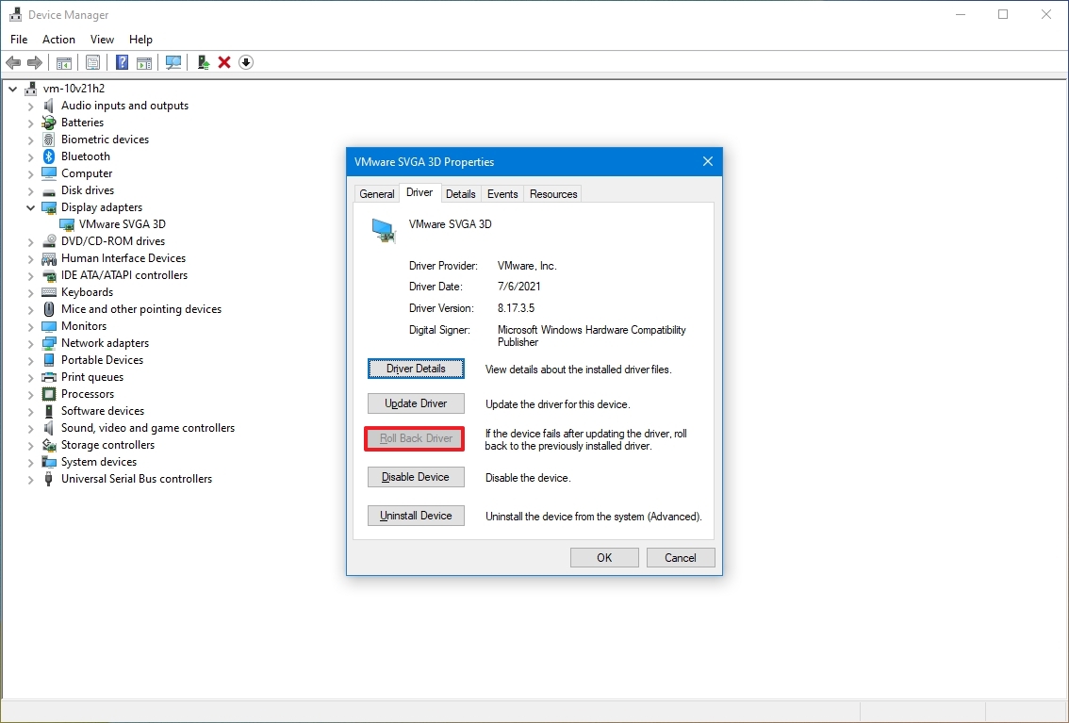1069x723 pixels.
Task: Select the Biometric devices fingerprint icon
Action: point(48,139)
